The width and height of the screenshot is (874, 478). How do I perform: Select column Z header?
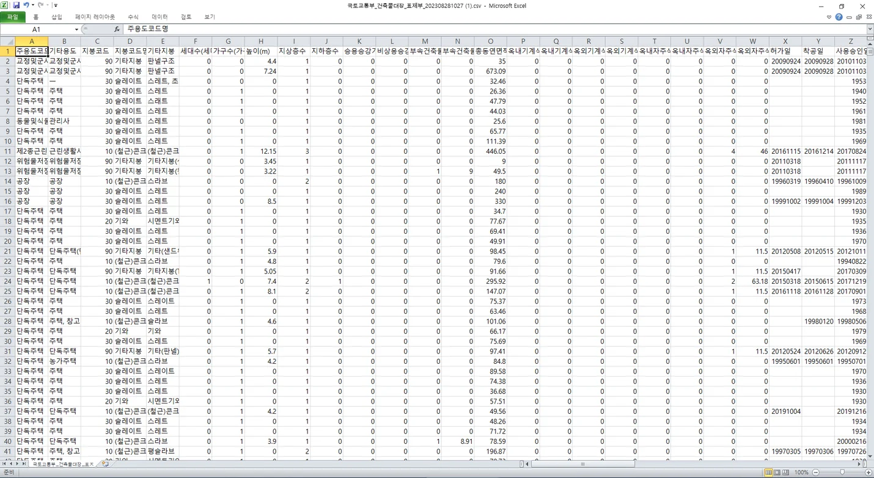[x=851, y=42]
